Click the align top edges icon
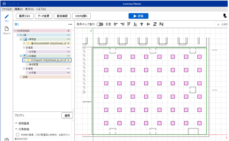This screenshot has height=141, width=229. pyautogui.click(x=129, y=24)
